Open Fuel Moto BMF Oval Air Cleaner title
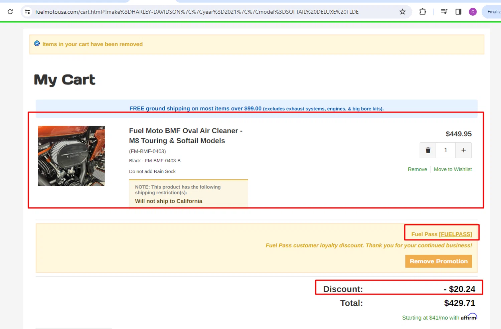 pos(186,136)
